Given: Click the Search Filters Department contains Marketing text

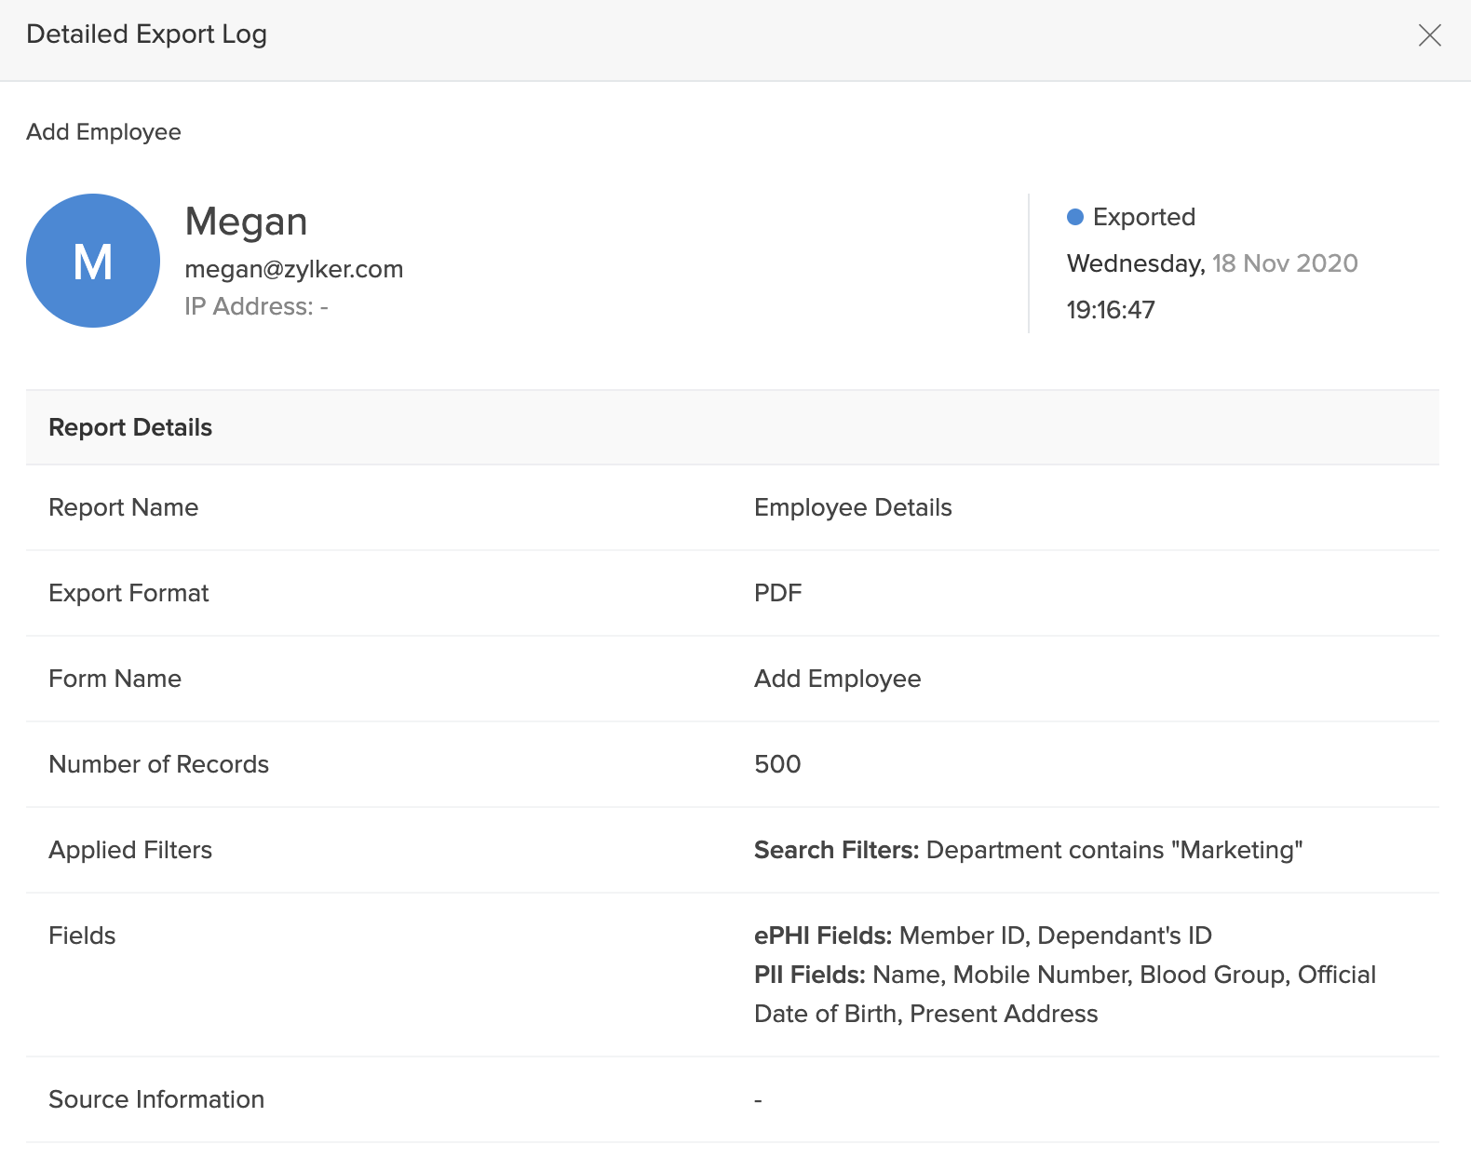Looking at the screenshot, I should point(1028,850).
